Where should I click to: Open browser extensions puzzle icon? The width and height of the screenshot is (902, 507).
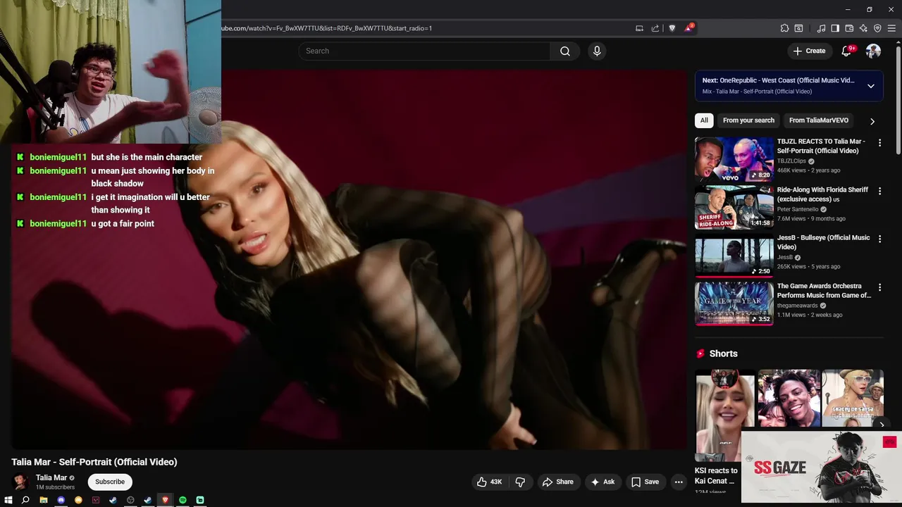point(784,28)
